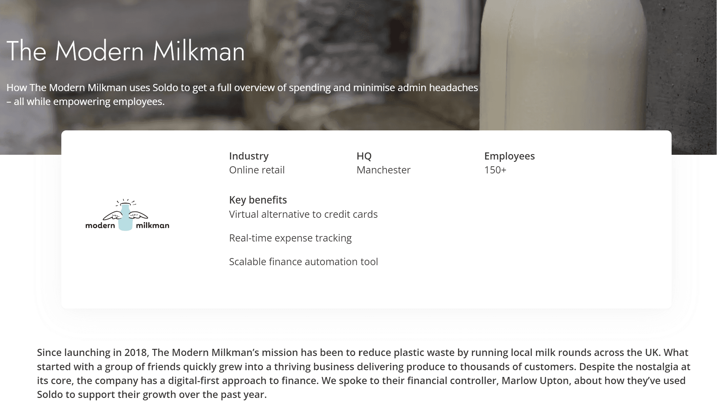Viewport: 717px width, 401px height.
Task: Select the HQ label
Action: (x=364, y=156)
